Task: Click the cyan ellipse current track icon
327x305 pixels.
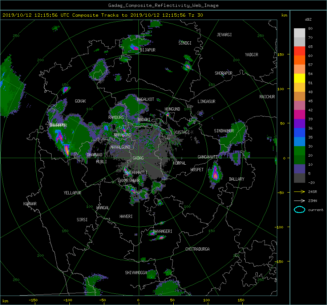Action: 299,210
